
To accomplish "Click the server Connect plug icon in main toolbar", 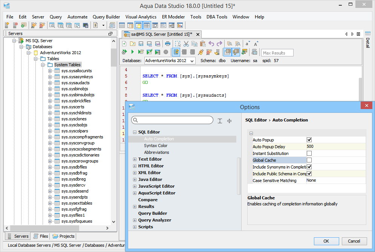I will 34,25.
